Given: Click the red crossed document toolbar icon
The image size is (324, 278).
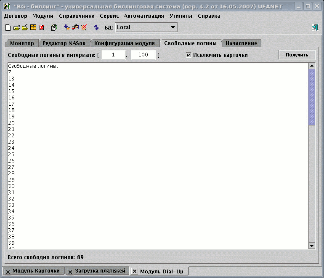Looking at the screenshot, I should [x=42, y=28].
